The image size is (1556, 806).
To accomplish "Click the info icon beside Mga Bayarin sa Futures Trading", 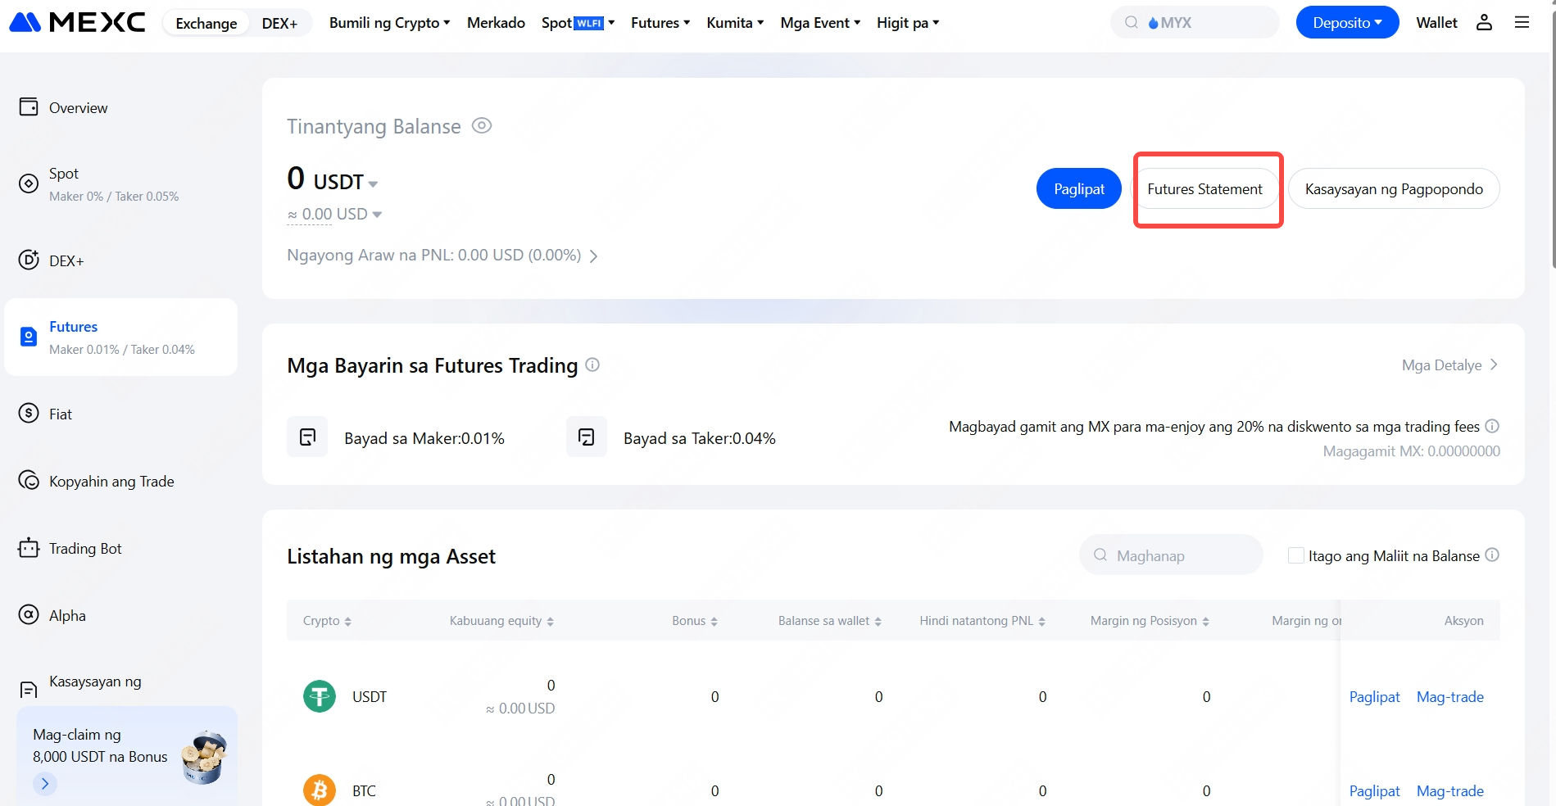I will (x=592, y=365).
